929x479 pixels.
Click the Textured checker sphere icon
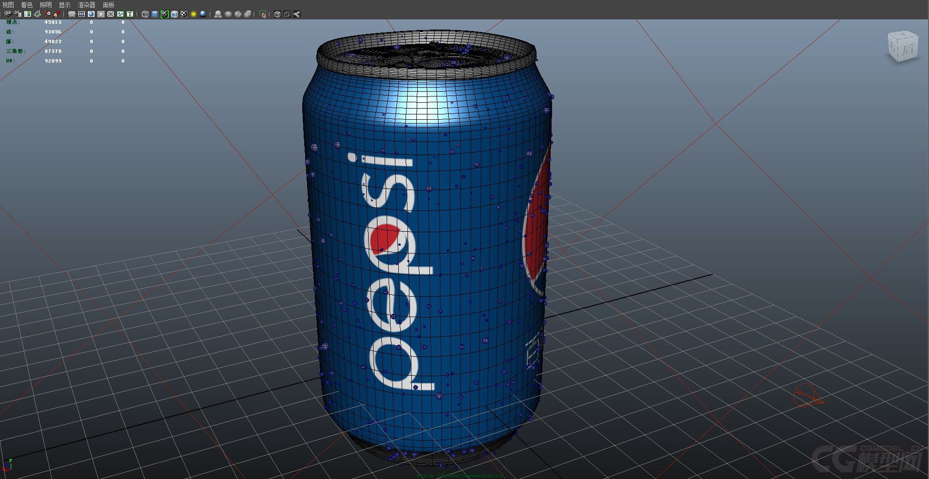pos(184,14)
